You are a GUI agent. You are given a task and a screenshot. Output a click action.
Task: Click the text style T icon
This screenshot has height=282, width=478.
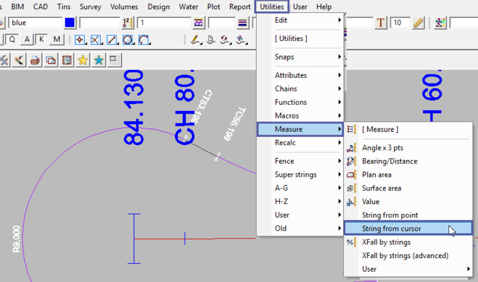[x=381, y=23]
